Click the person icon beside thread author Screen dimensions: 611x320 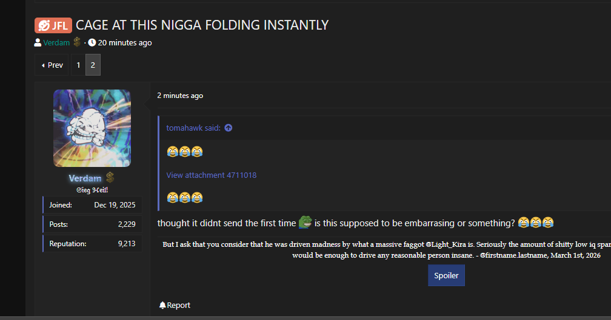pos(38,43)
